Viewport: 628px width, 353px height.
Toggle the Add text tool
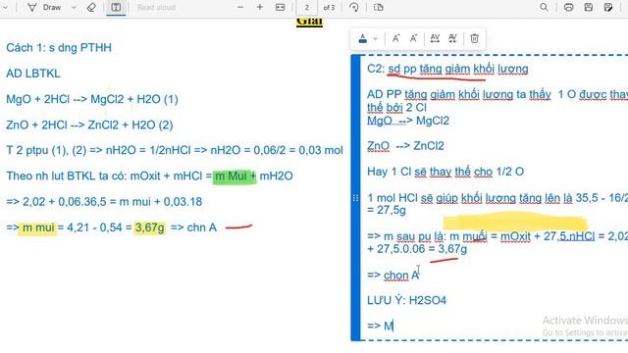tap(116, 7)
